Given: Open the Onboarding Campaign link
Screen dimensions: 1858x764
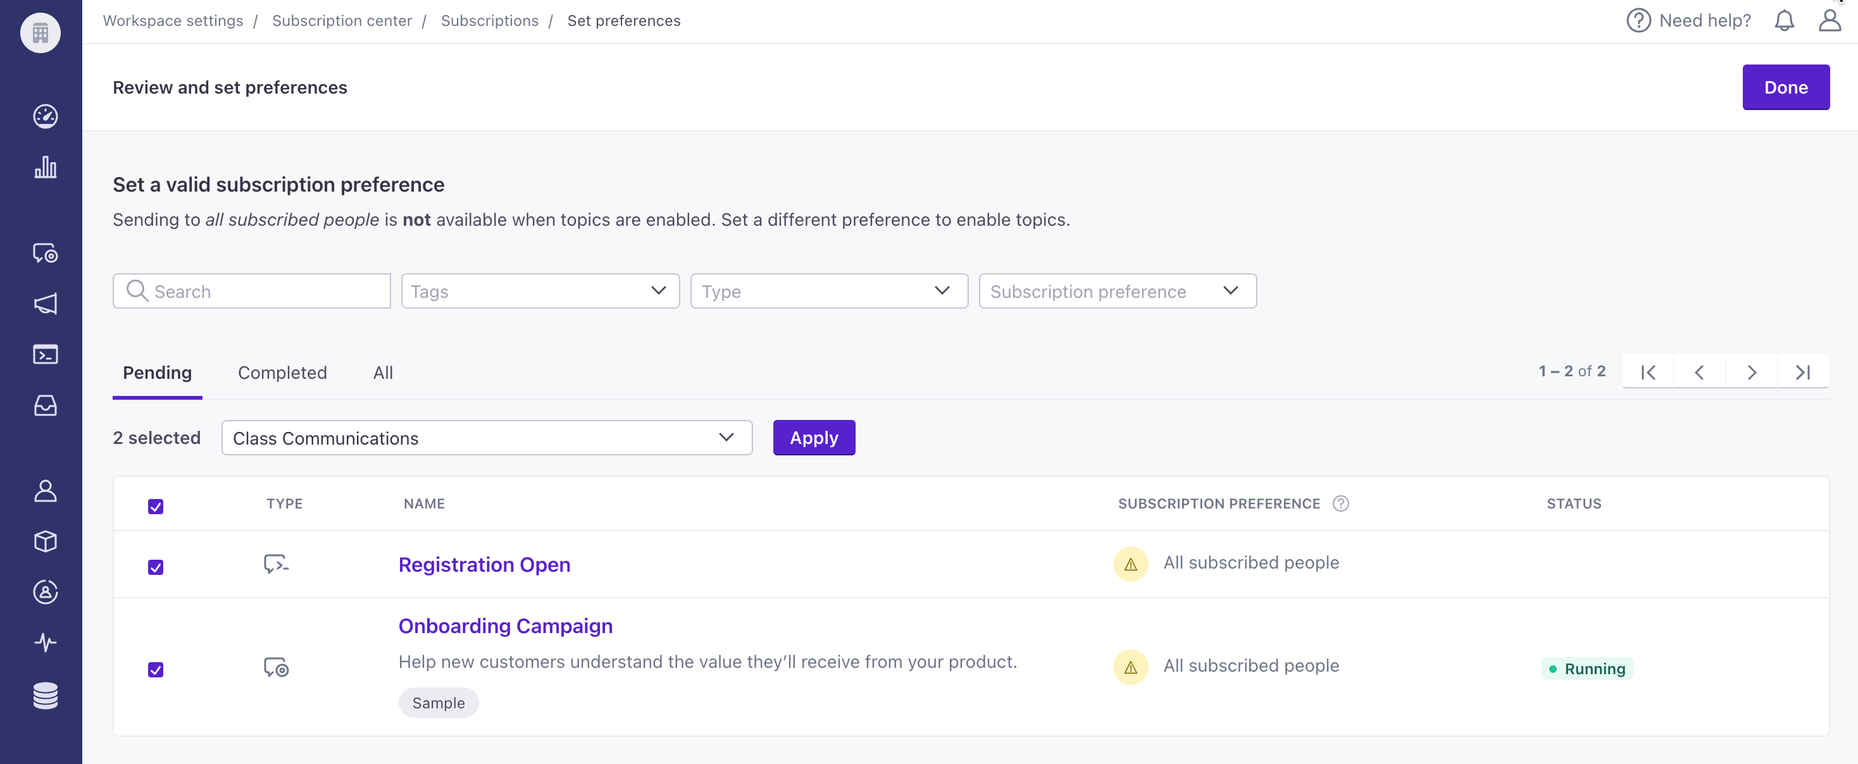Looking at the screenshot, I should click(506, 625).
